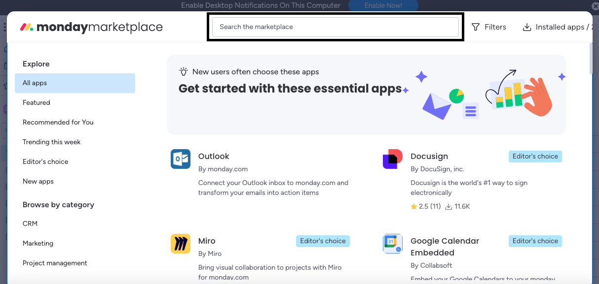Click Miro's Editor's choice badge
Image resolution: width=599 pixels, height=284 pixels.
tap(323, 241)
